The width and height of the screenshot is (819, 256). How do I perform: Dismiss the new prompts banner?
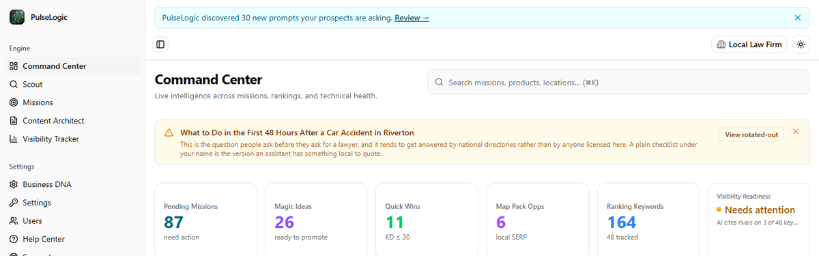click(798, 18)
